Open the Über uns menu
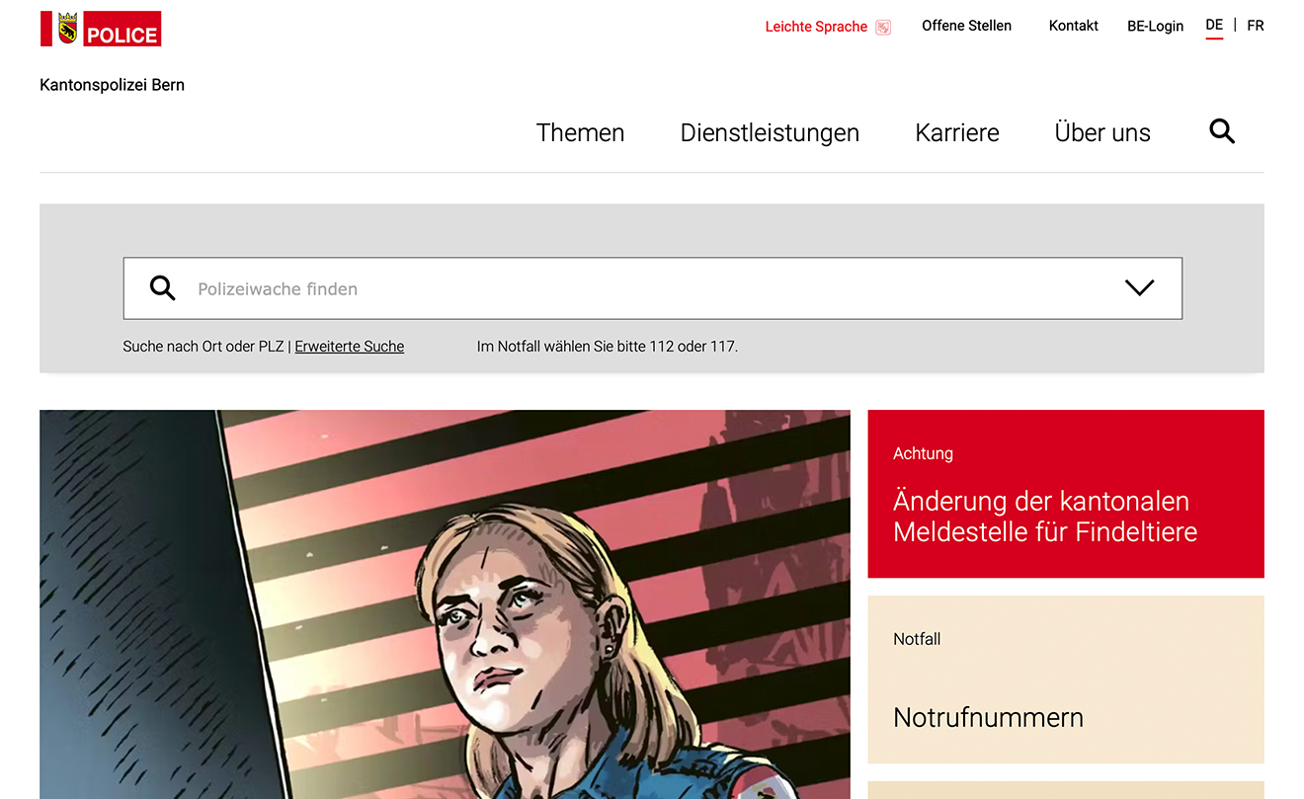 1102,132
